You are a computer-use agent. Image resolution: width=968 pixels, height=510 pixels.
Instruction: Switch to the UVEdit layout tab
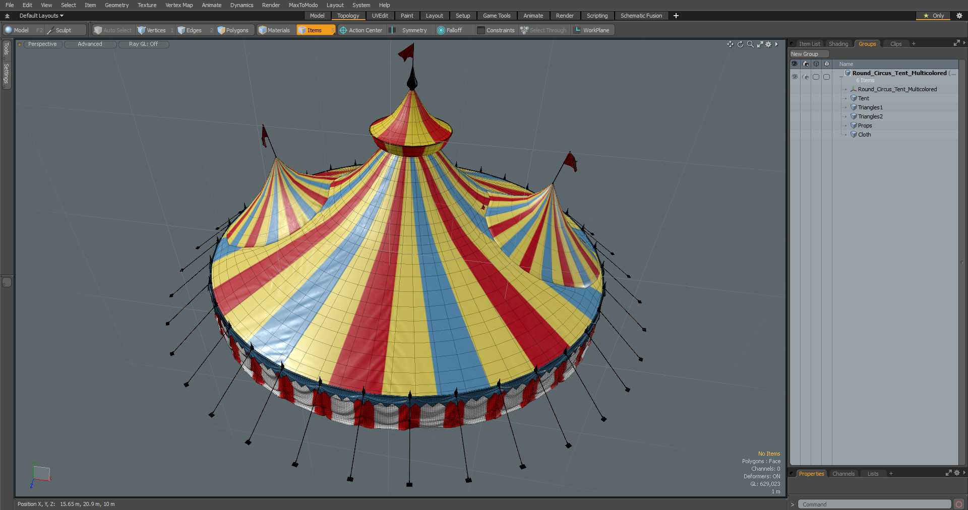380,16
